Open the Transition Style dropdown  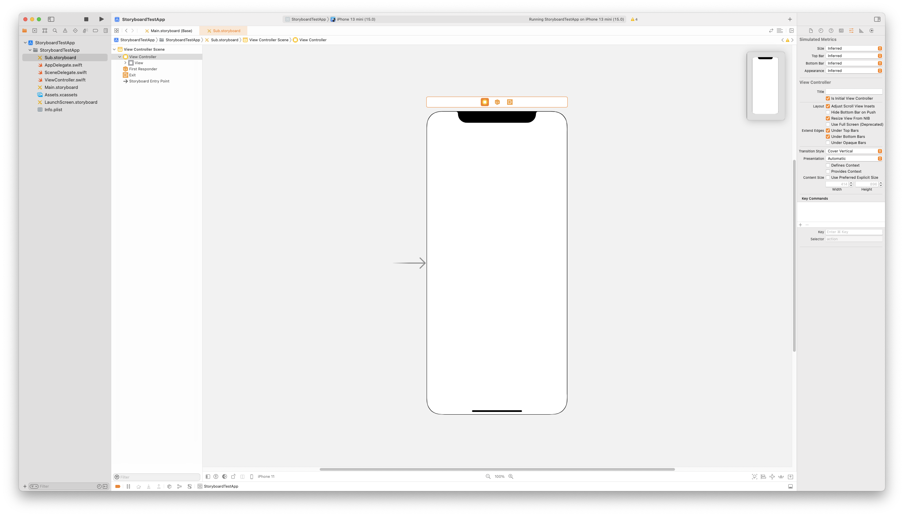[x=854, y=151]
